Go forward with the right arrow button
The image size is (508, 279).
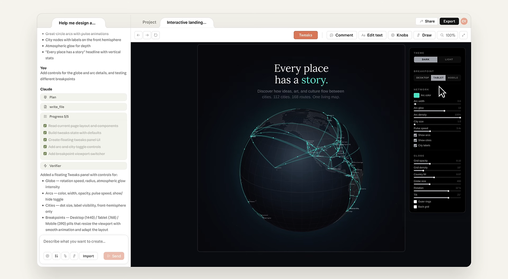click(x=147, y=35)
